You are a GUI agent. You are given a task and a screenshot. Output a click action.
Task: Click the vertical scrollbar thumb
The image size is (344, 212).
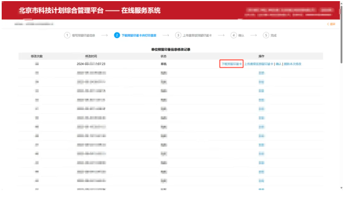[341, 34]
